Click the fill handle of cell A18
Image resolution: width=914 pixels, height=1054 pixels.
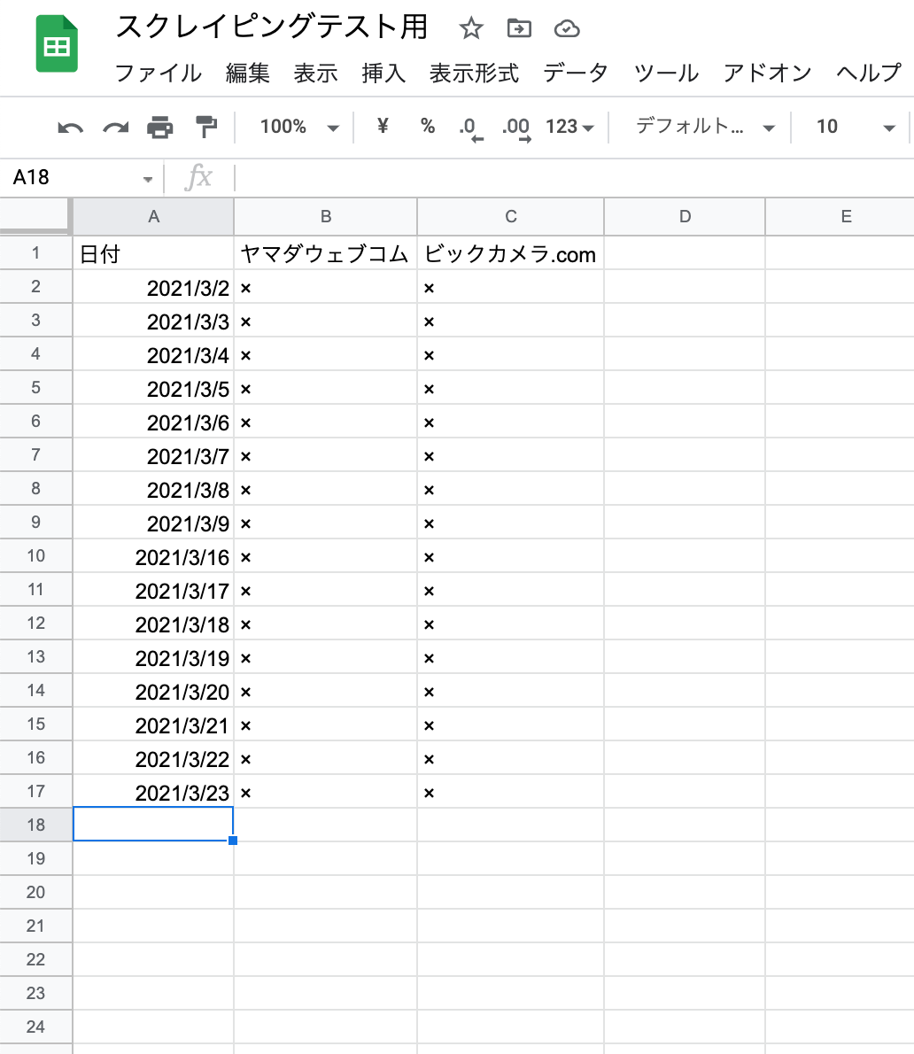tap(233, 841)
